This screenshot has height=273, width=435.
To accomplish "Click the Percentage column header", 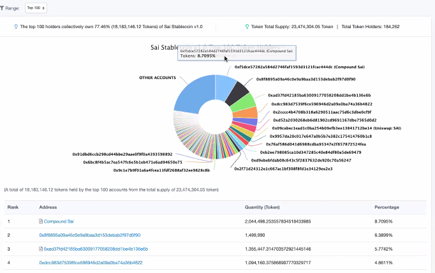I will point(387,207).
